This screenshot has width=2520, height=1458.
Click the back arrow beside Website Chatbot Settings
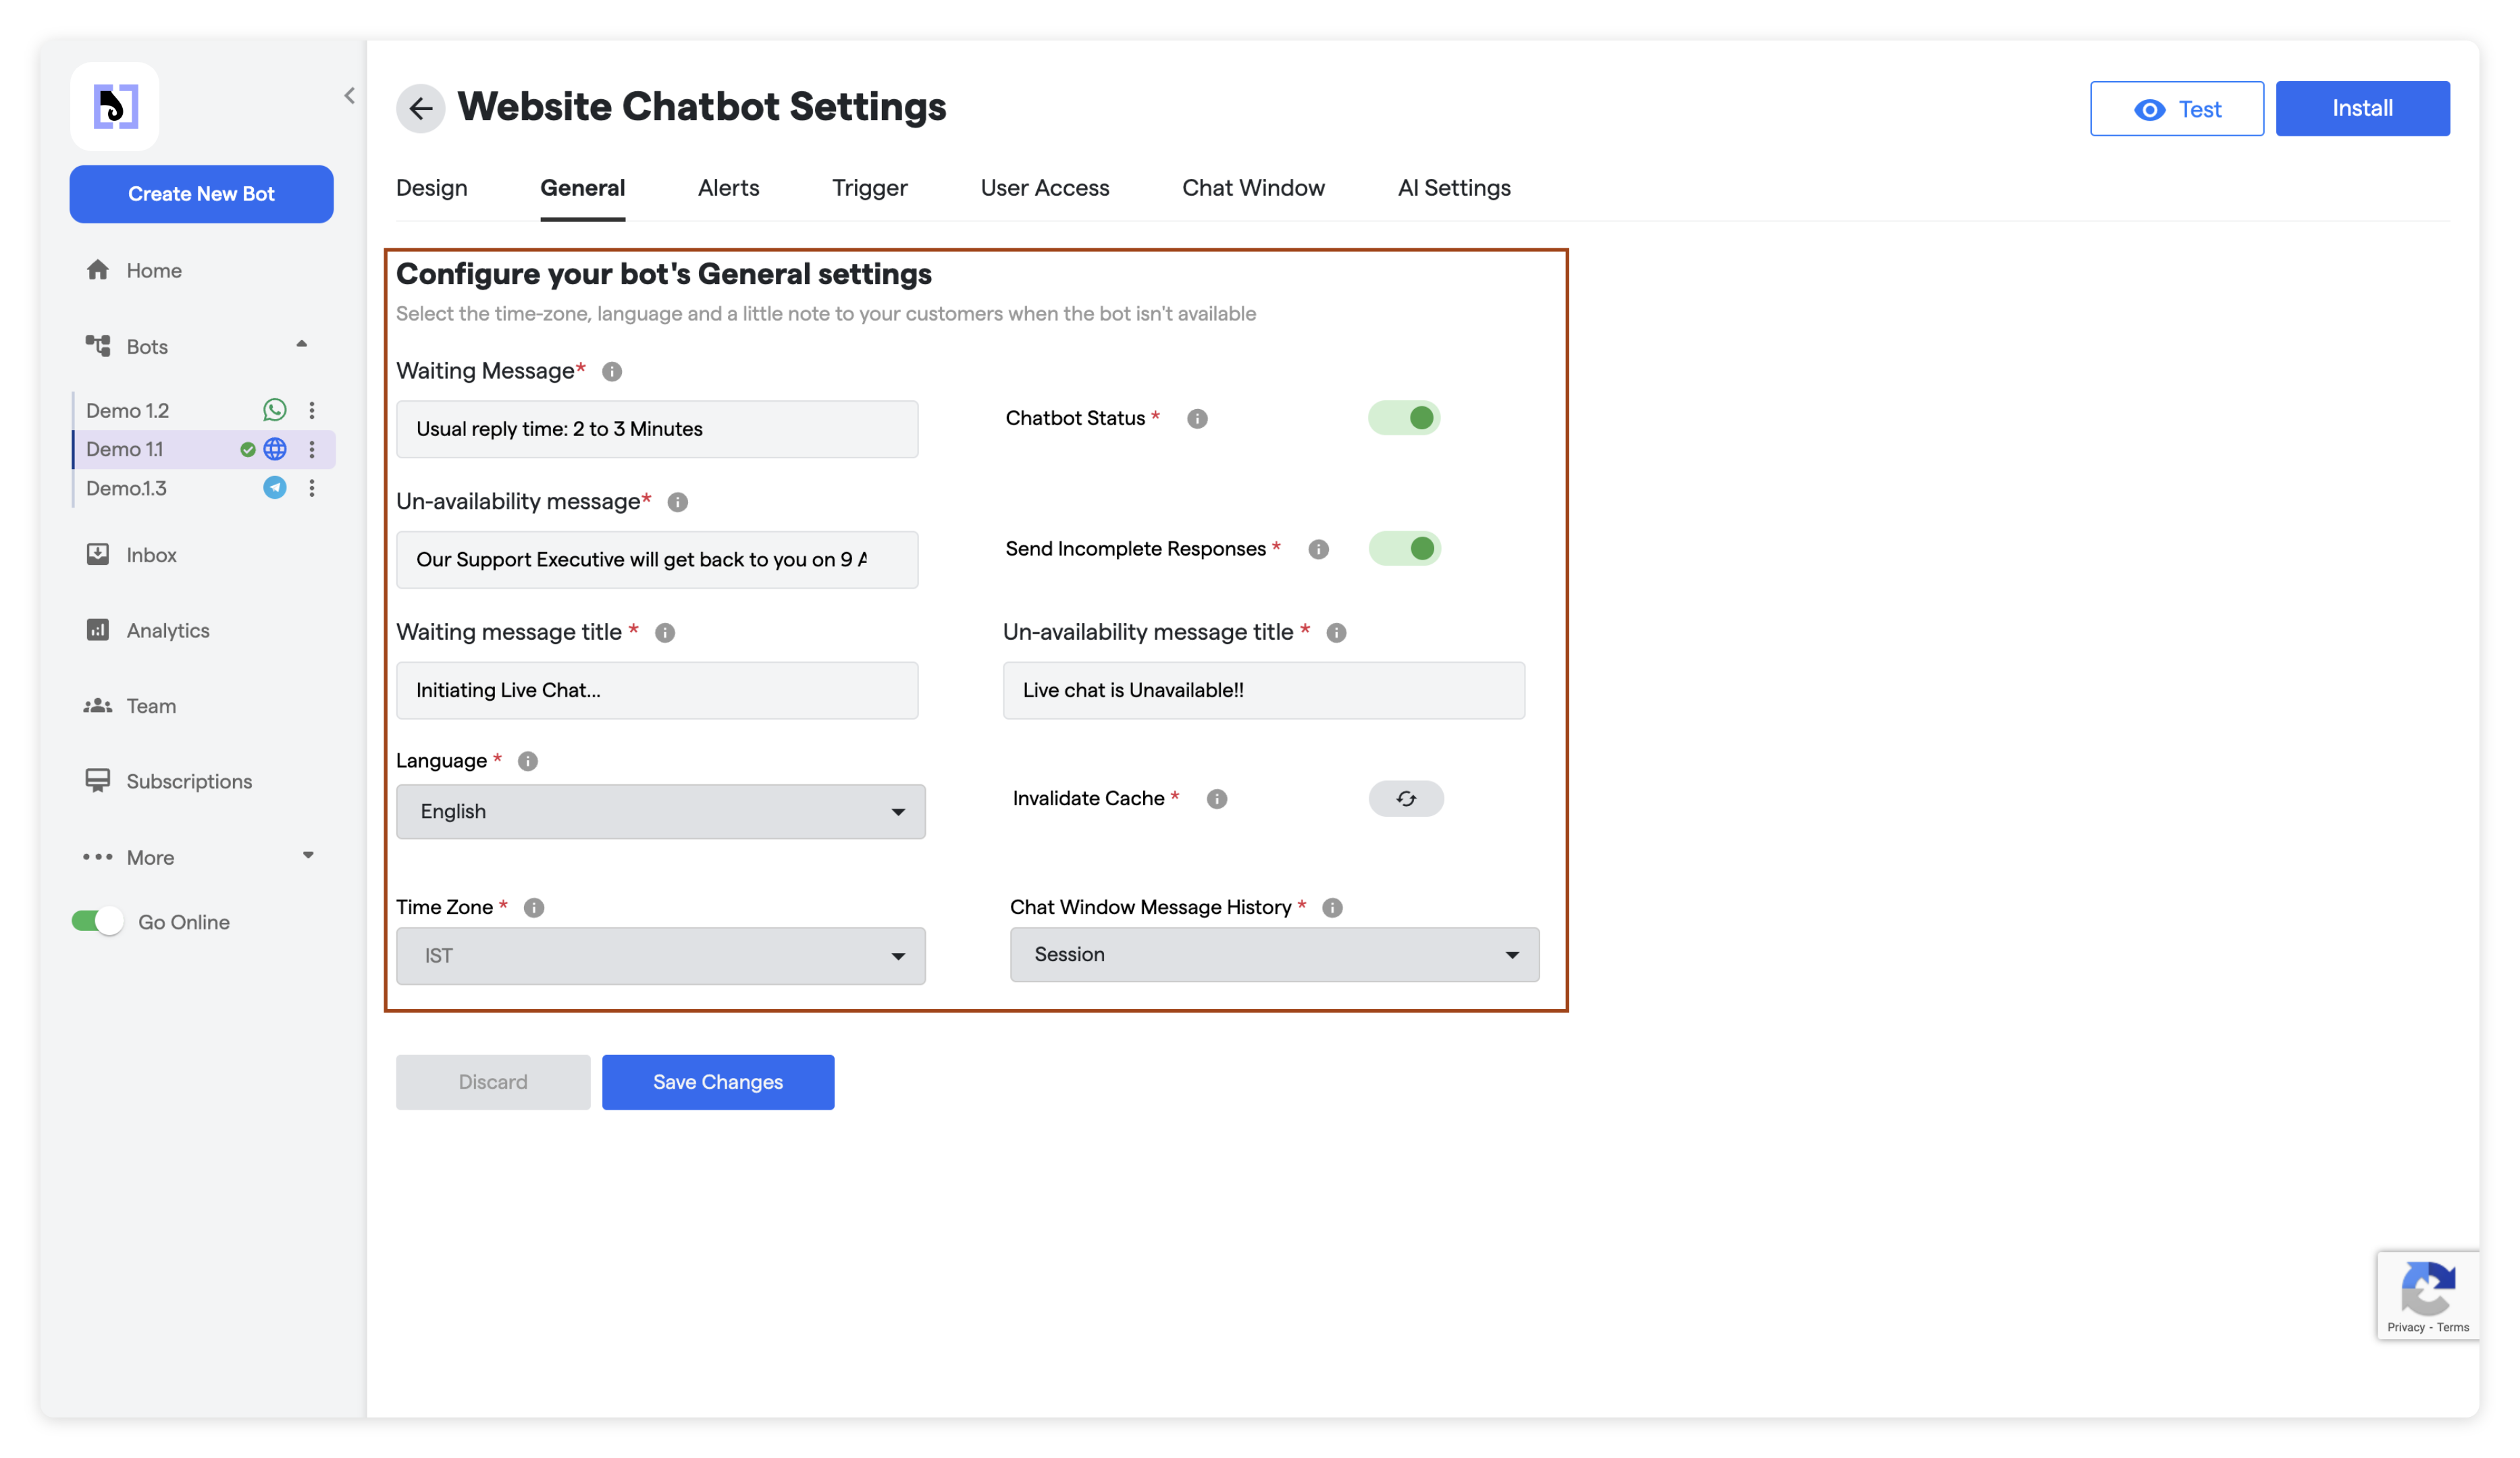(x=420, y=108)
